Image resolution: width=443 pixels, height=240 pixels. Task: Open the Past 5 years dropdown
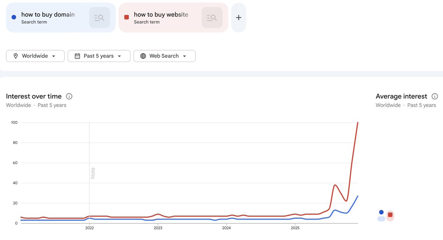pos(119,56)
